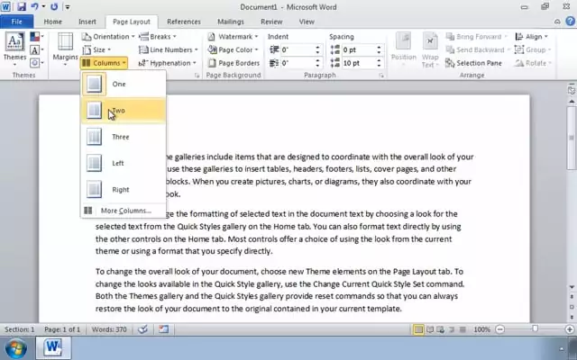This screenshot has width=577, height=360.
Task: Switch to the Home tab
Action: pos(53,22)
